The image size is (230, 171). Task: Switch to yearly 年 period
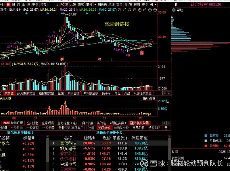tap(28, 5)
